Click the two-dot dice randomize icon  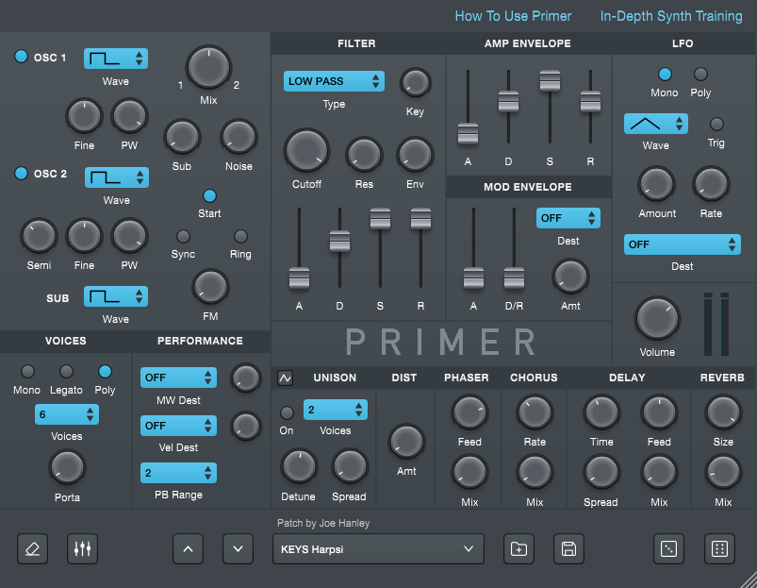(x=669, y=548)
